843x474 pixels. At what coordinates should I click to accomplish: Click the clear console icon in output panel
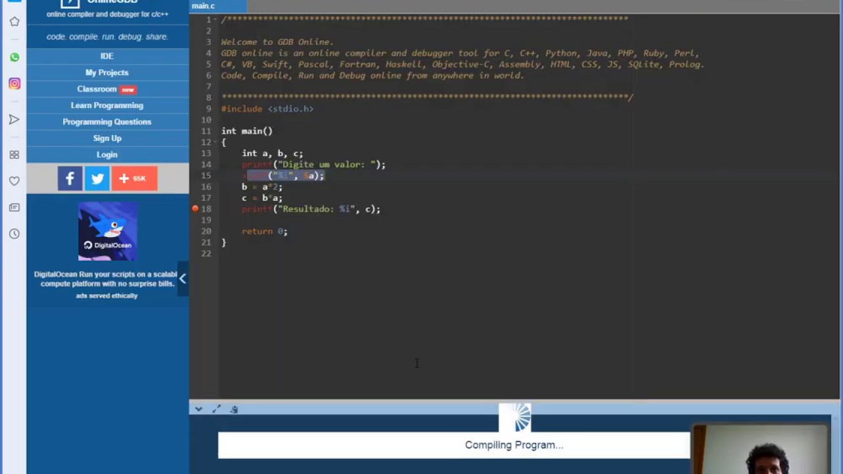[x=234, y=409]
